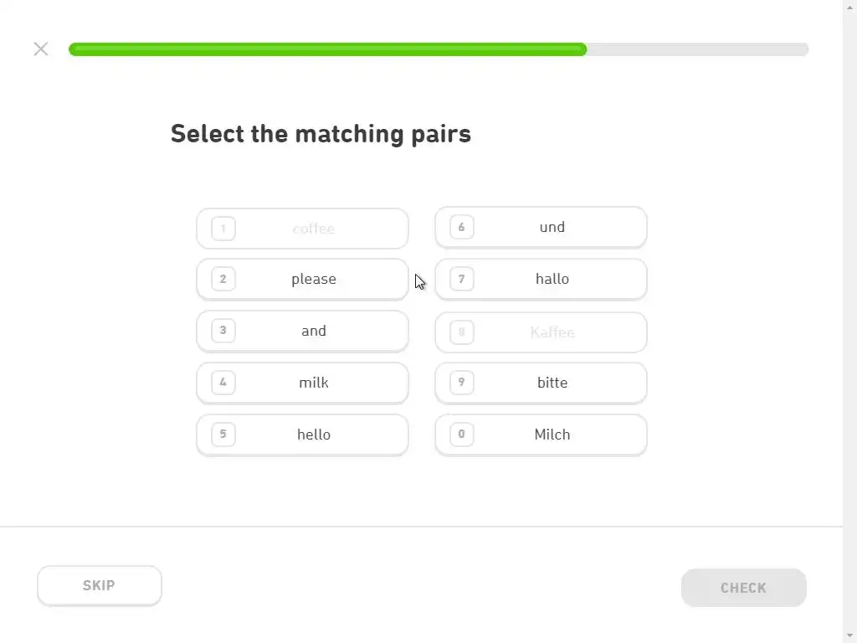Pick the 'milk' word tile
This screenshot has height=643, width=857.
pyautogui.click(x=313, y=383)
